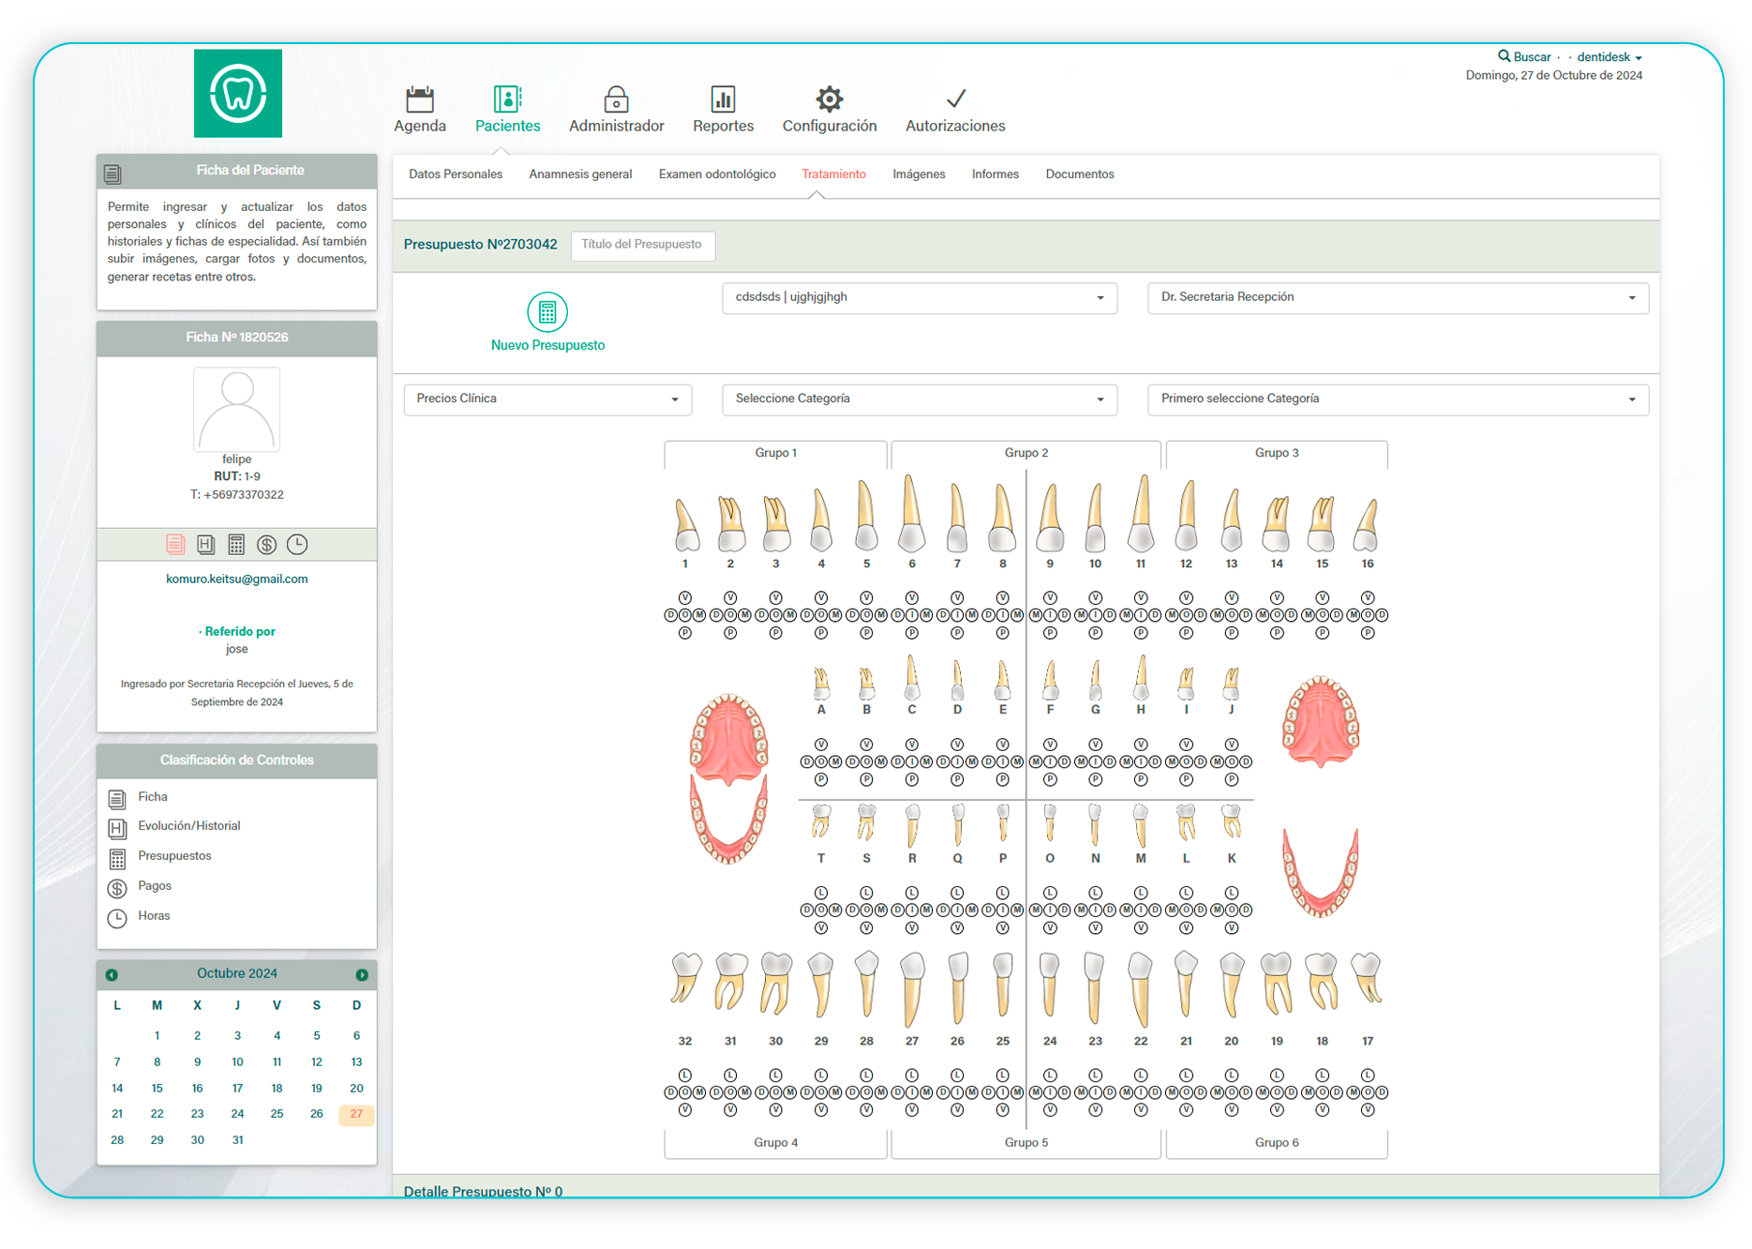Viewport: 1752px width, 1249px height.
Task: Expand the Precios Clínica dropdown
Action: tap(547, 399)
